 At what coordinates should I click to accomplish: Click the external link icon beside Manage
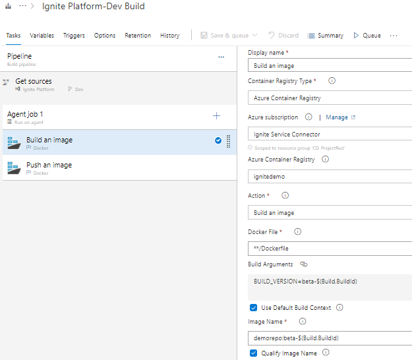(353, 117)
